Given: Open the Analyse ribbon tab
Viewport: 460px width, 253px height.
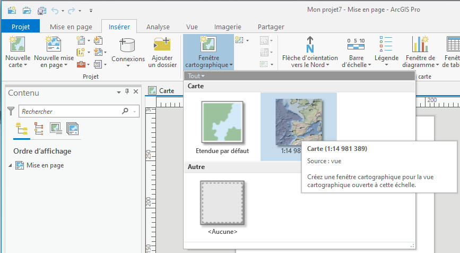Looking at the screenshot, I should (158, 27).
